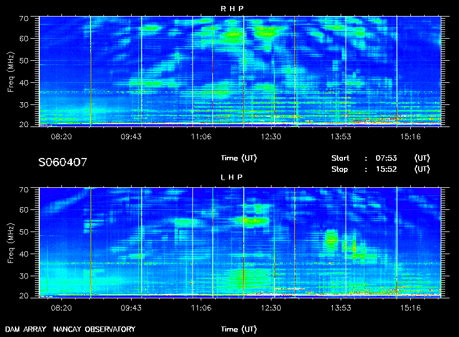The width and height of the screenshot is (459, 337).
Task: Click the "11:06" time tick under LHP plot
Action: (x=201, y=308)
